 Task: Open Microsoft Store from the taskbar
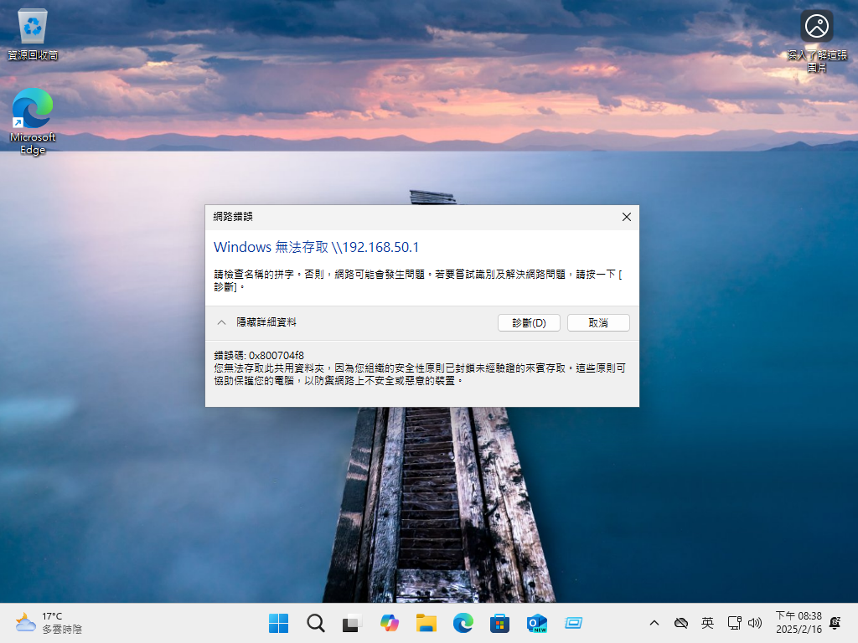(500, 623)
